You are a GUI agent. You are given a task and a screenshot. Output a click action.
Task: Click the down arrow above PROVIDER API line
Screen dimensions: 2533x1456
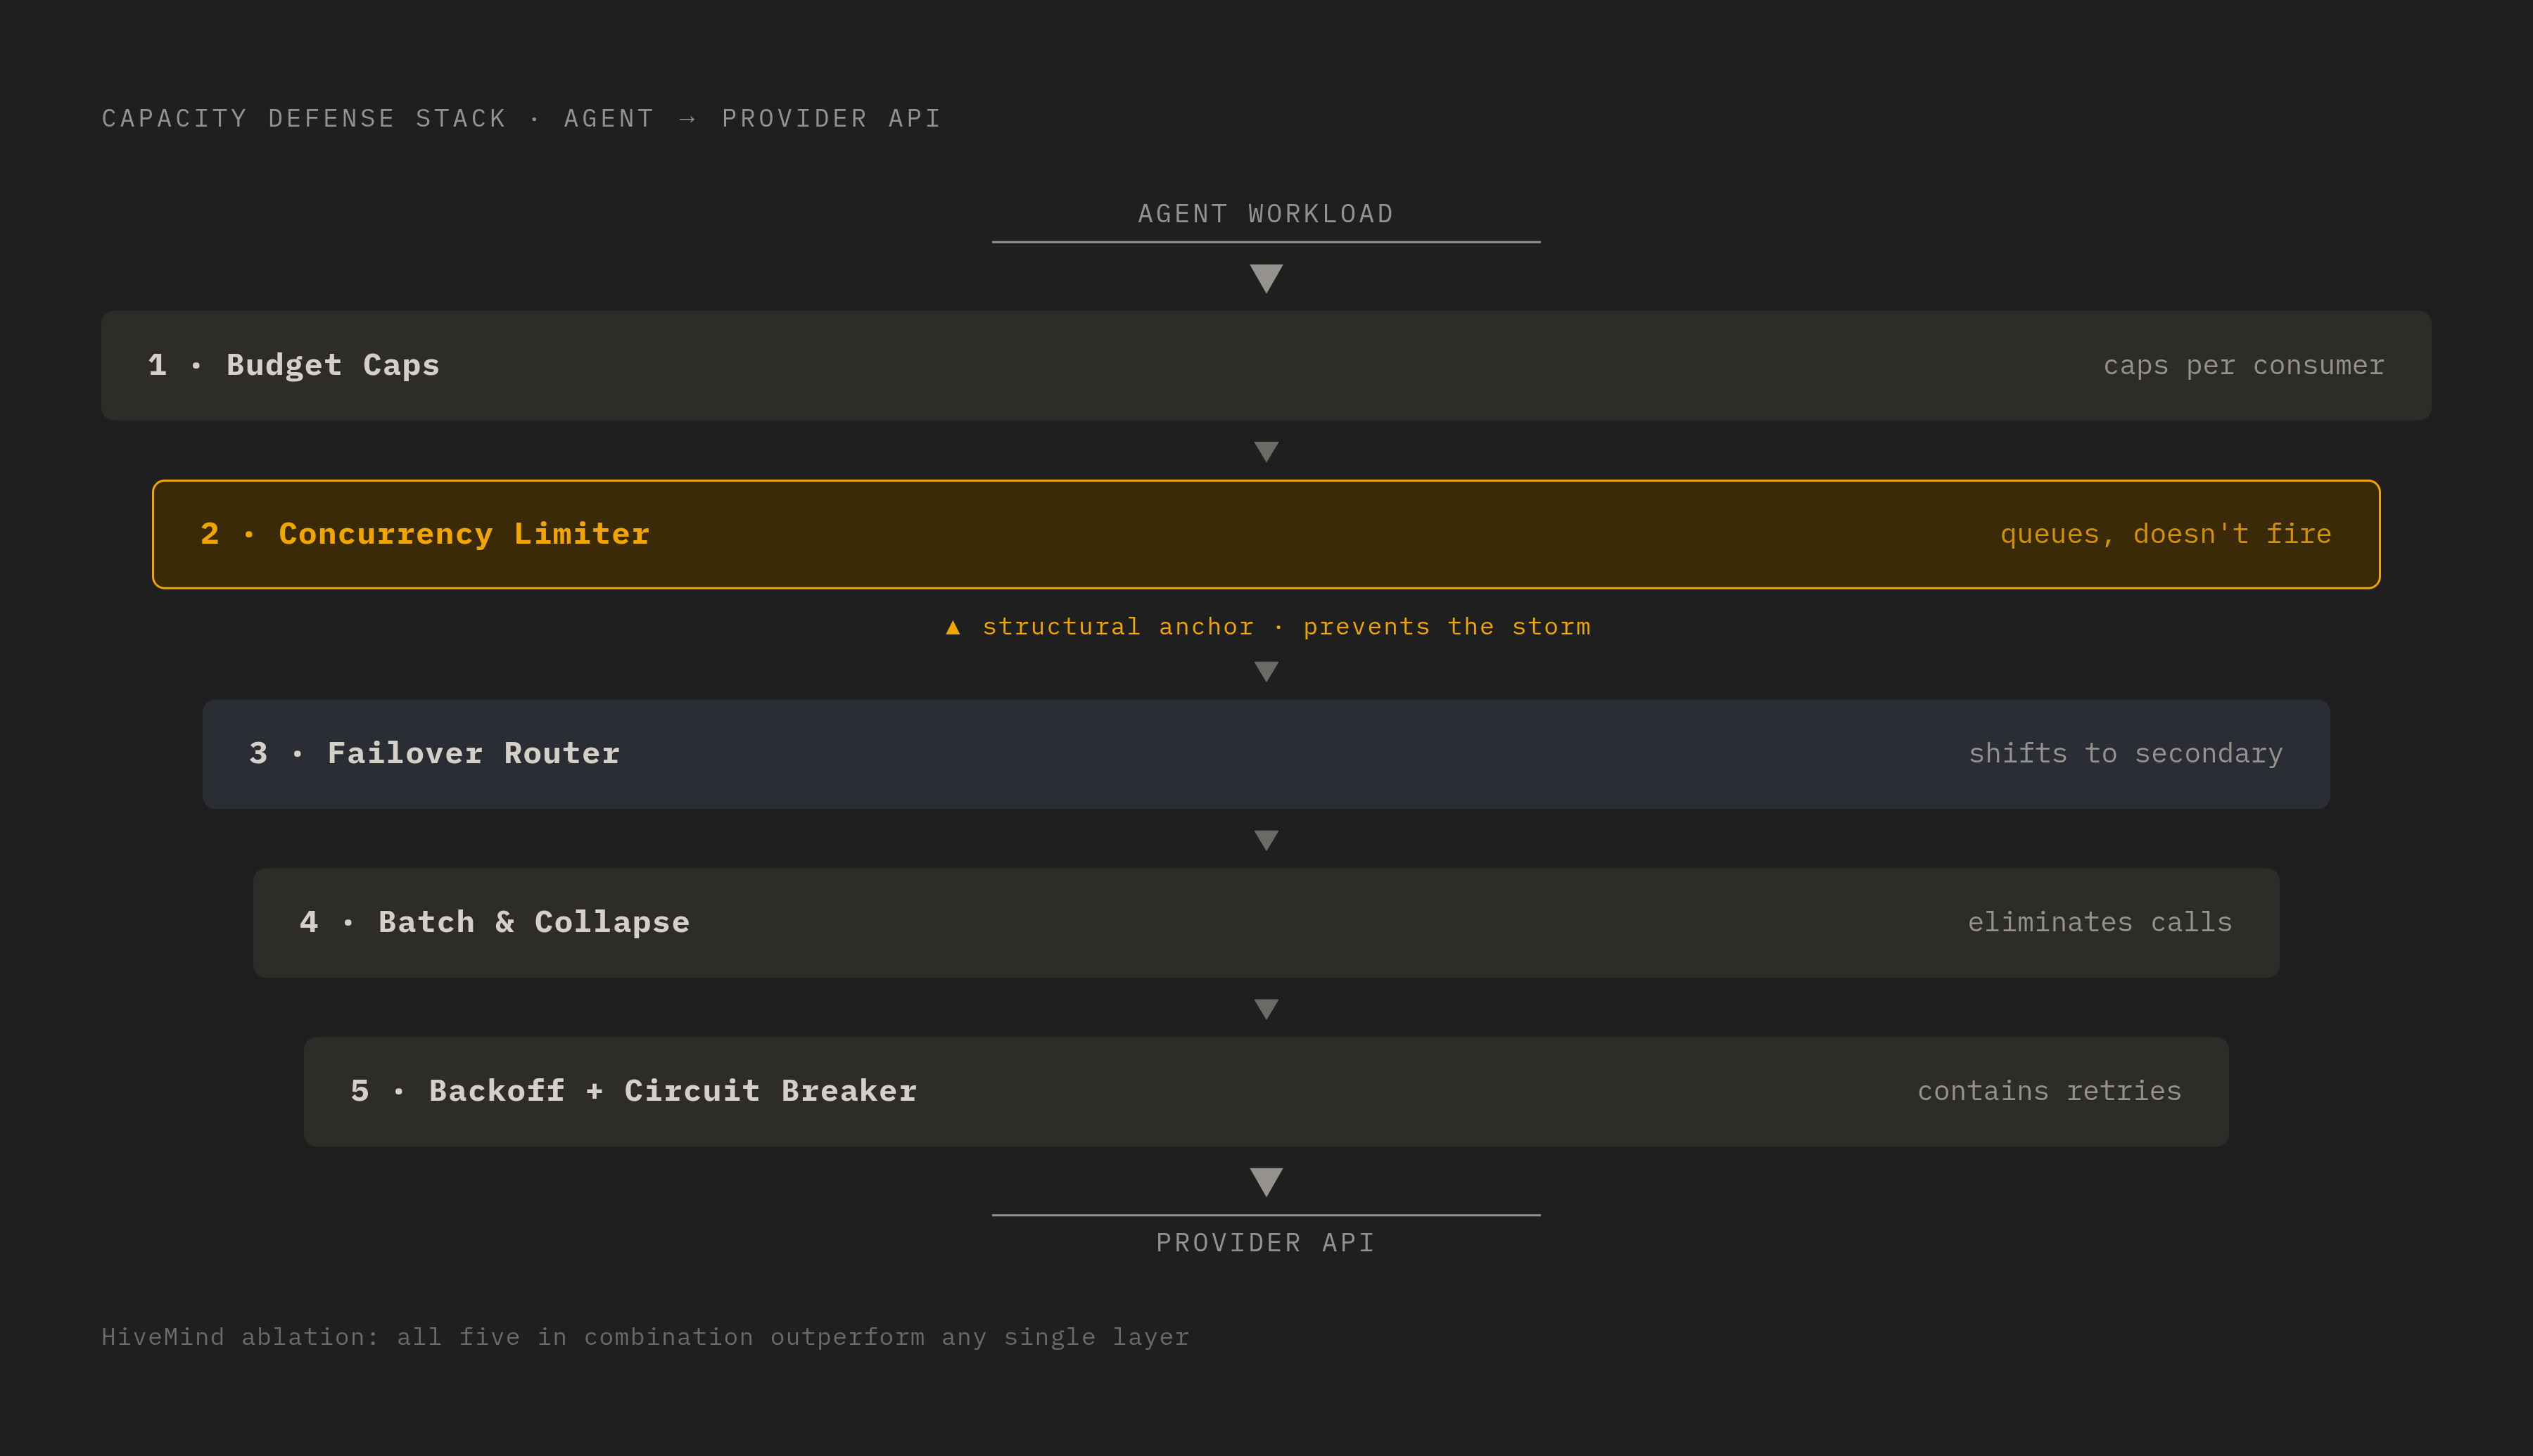pos(1266,1182)
